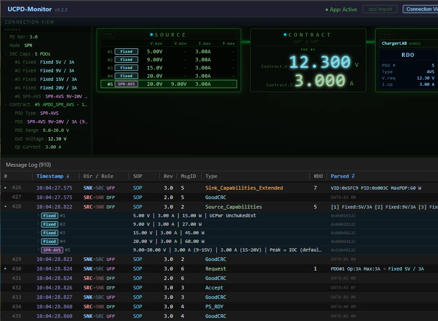Click the SOP column header
This screenshot has width=438, height=321.
pyautogui.click(x=137, y=176)
